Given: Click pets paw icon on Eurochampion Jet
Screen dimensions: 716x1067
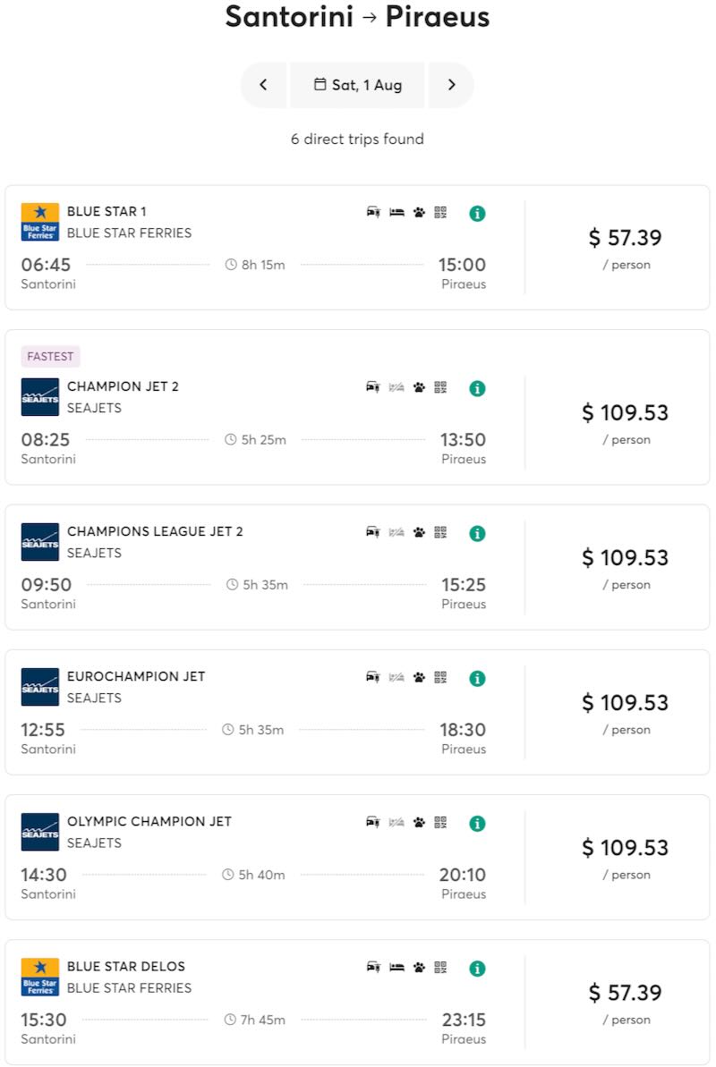Looking at the screenshot, I should click(419, 677).
